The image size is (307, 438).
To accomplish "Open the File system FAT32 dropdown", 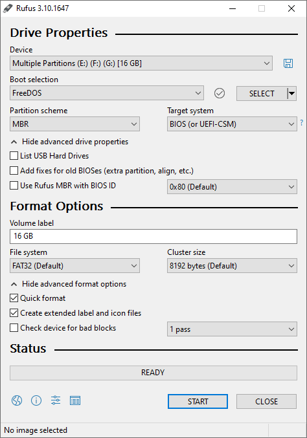I will (74, 266).
